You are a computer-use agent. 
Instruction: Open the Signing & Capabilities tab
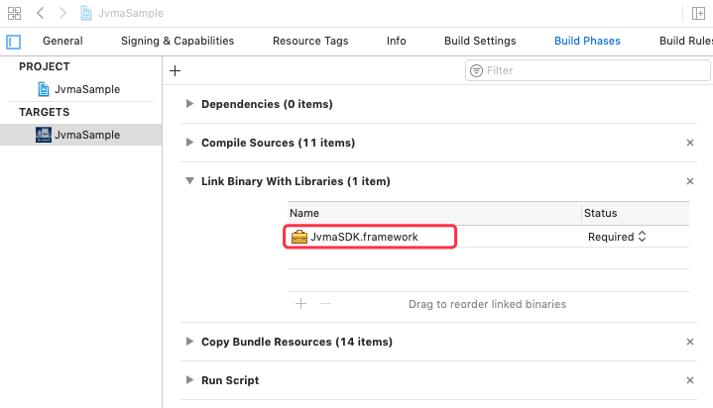[x=178, y=41]
